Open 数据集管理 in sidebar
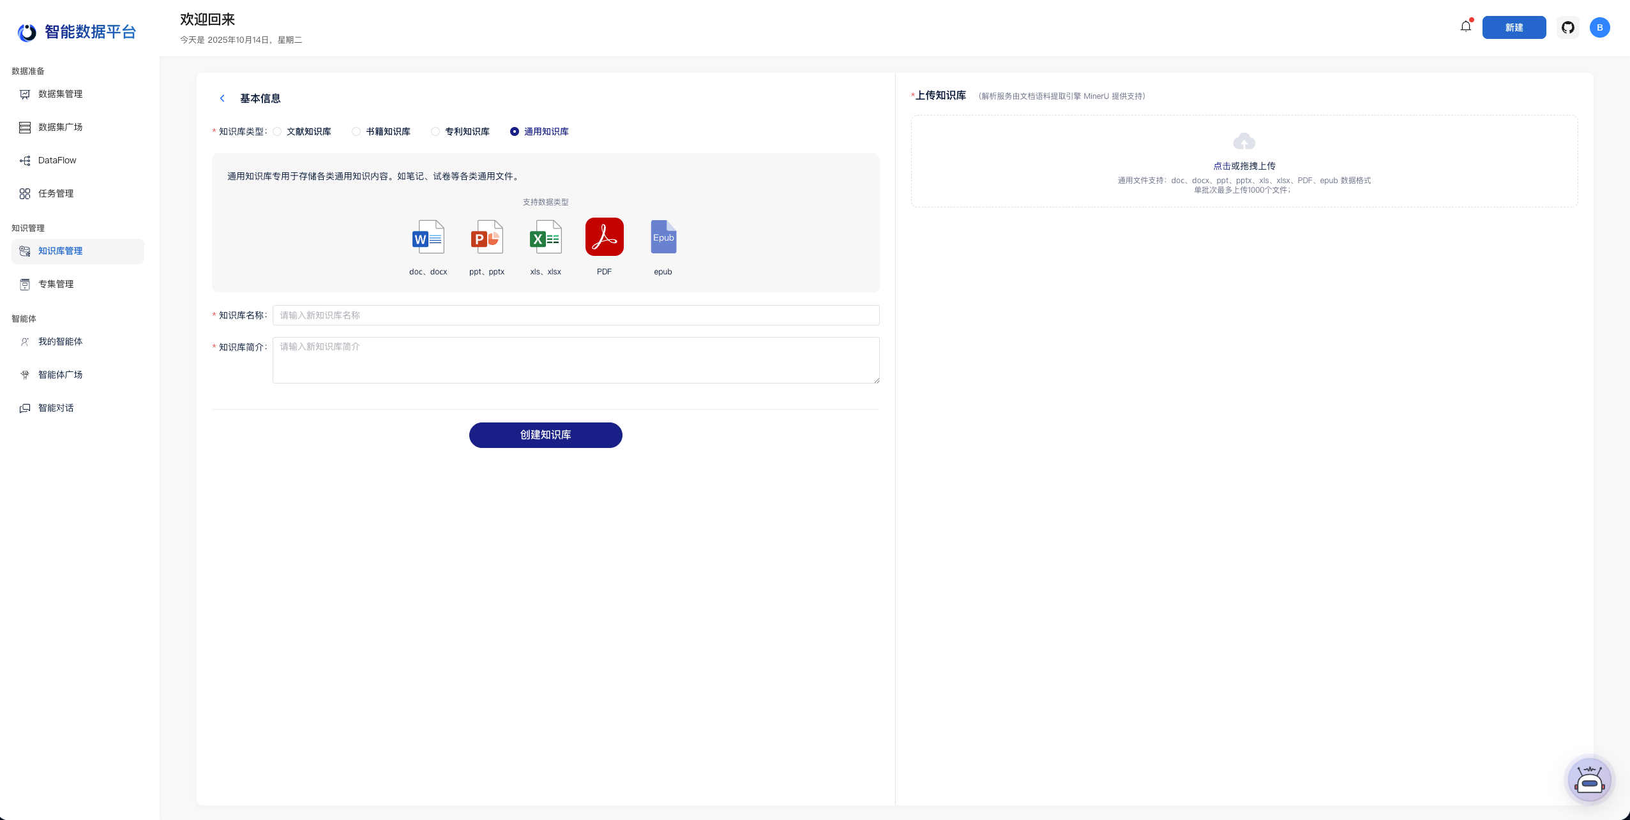Image resolution: width=1630 pixels, height=820 pixels. 60,94
